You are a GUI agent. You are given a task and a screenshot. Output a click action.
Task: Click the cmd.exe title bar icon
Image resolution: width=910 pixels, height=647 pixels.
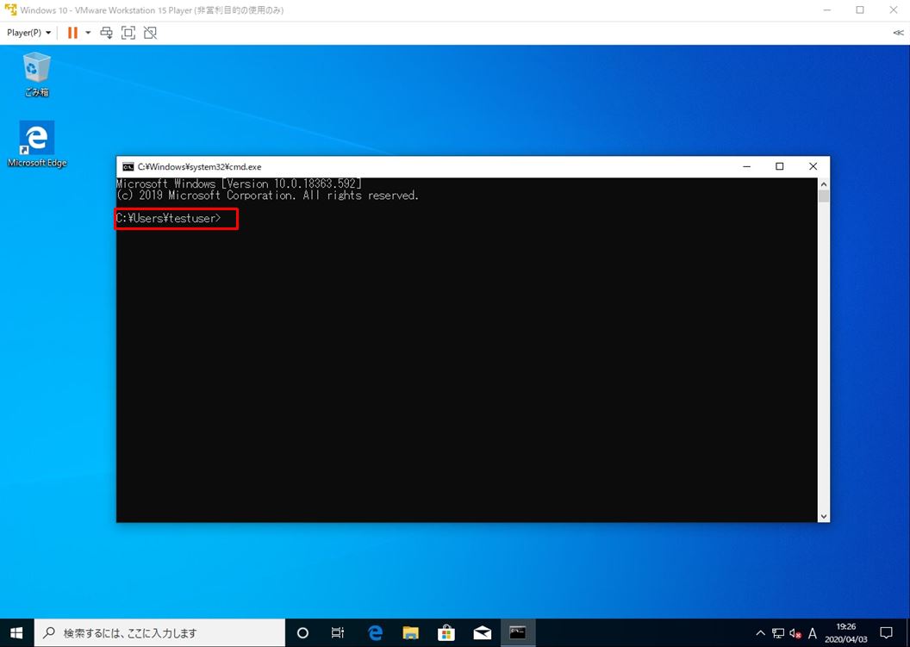pos(128,166)
